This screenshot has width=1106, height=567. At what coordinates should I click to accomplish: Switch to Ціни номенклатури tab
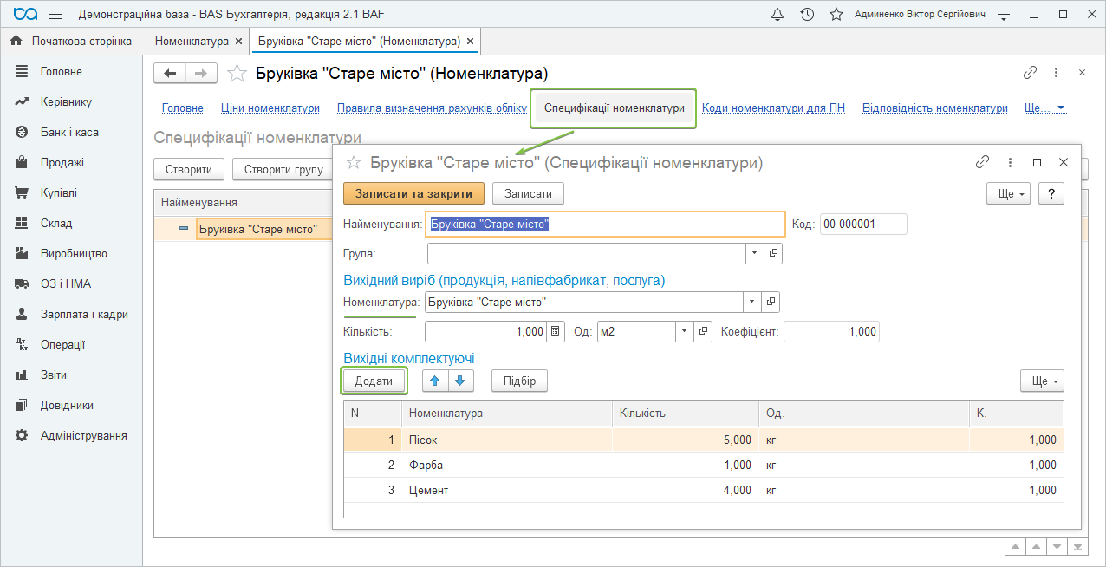click(270, 108)
